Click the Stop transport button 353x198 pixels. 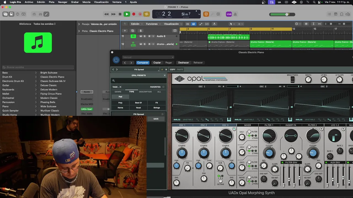[x=120, y=14]
